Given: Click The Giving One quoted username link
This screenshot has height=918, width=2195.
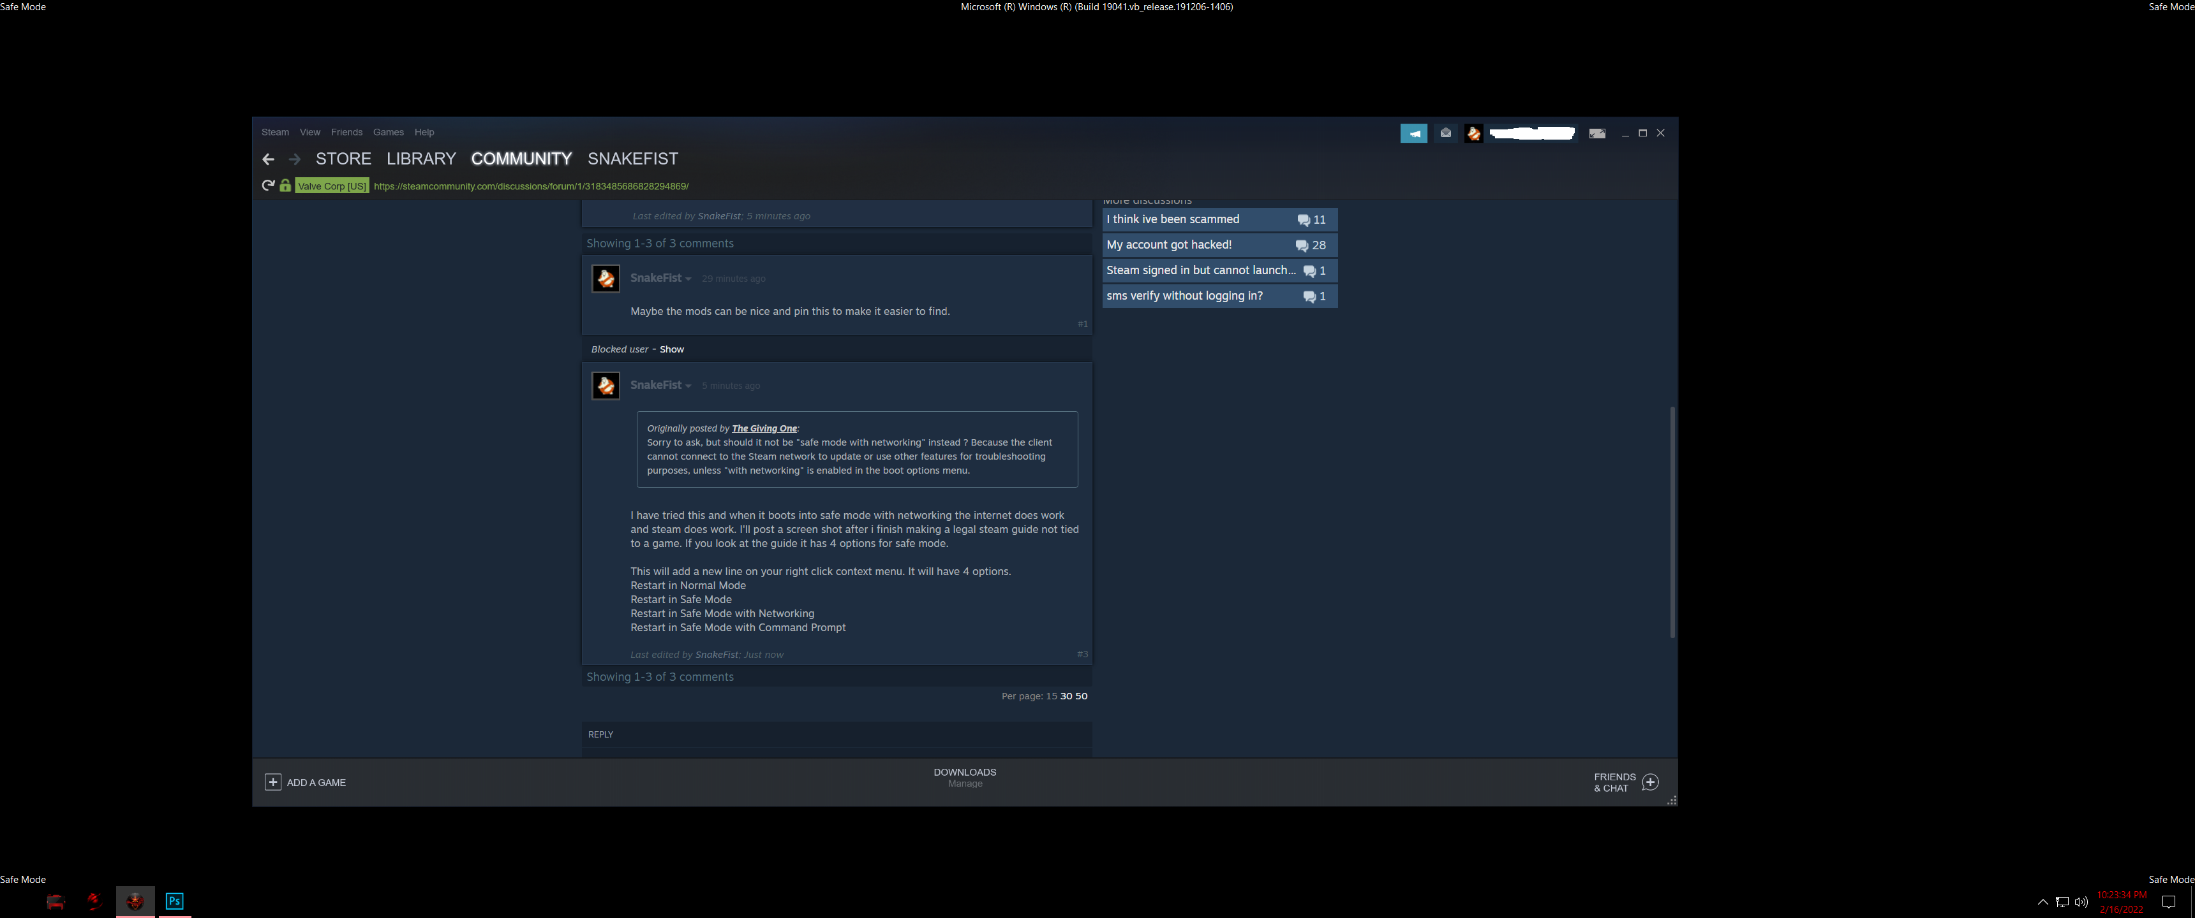Looking at the screenshot, I should [764, 428].
